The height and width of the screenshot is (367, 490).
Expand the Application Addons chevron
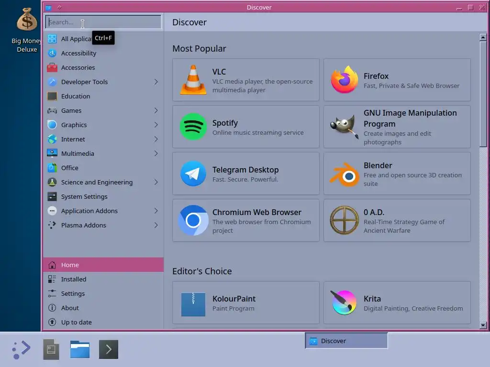(x=156, y=211)
